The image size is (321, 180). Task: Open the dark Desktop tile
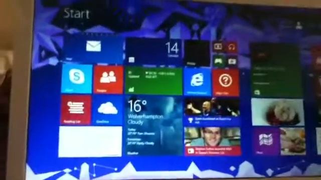197,53
